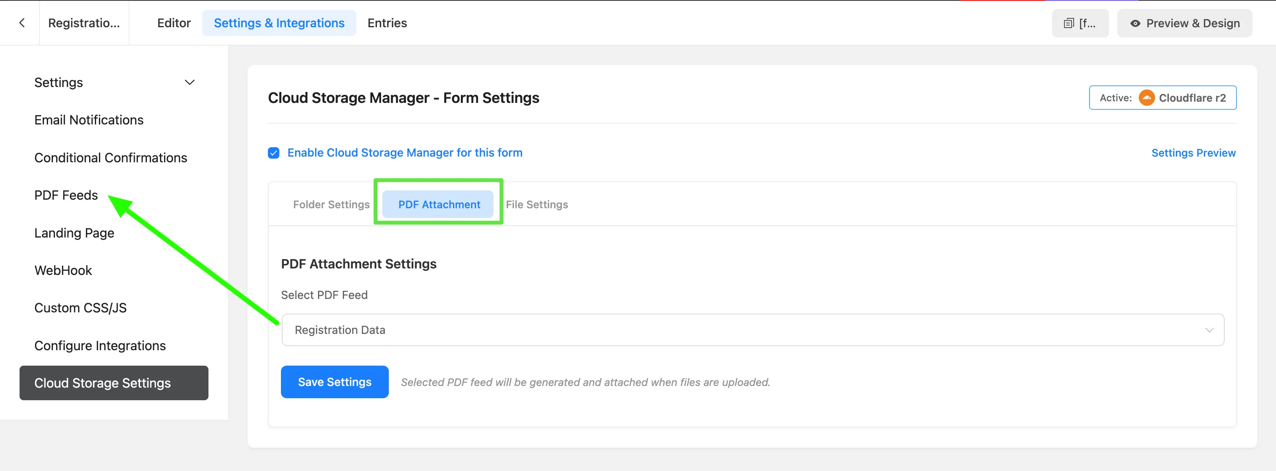Go to the Editor tab

point(173,23)
